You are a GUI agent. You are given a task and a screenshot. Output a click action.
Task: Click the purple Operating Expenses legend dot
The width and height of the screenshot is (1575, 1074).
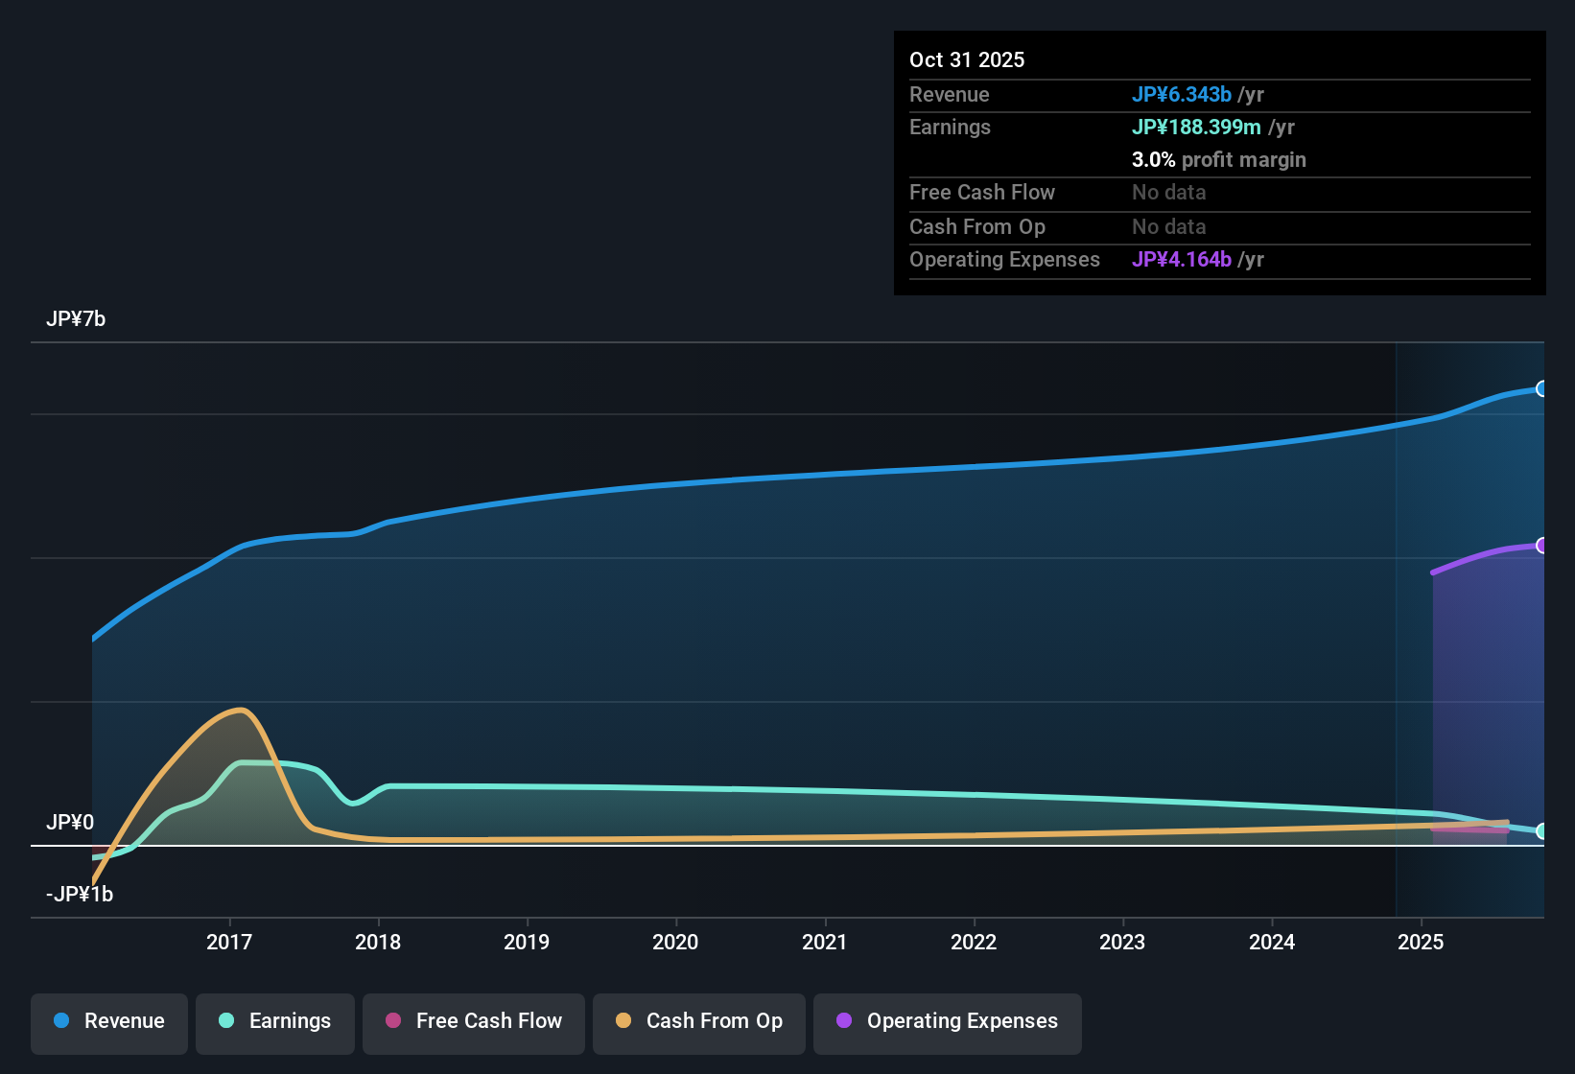pyautogui.click(x=844, y=1021)
